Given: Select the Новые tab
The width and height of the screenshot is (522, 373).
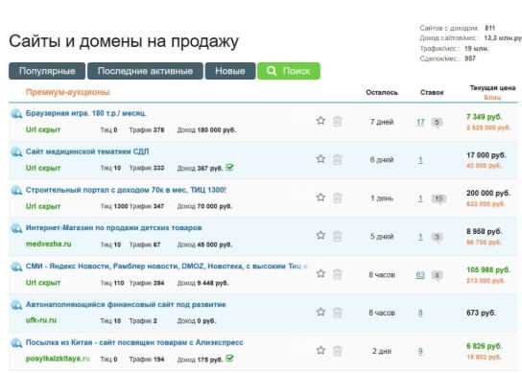Looking at the screenshot, I should (230, 71).
